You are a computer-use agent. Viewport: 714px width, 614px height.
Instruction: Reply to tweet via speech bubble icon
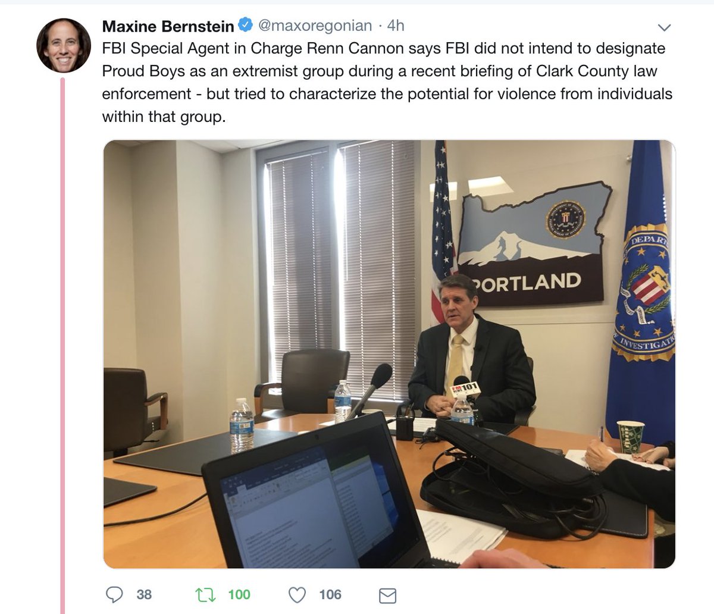click(114, 594)
